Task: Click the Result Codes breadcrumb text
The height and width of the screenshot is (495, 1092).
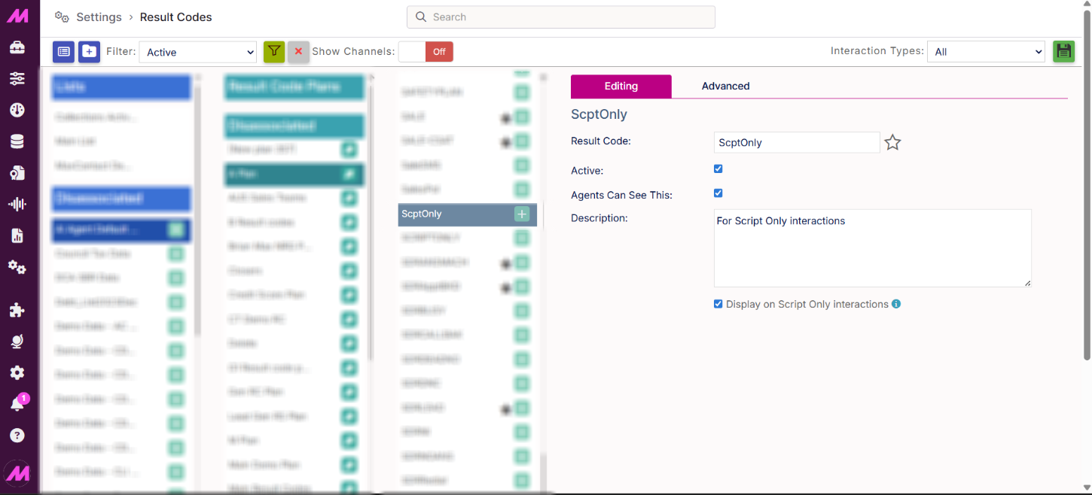Action: pyautogui.click(x=176, y=17)
